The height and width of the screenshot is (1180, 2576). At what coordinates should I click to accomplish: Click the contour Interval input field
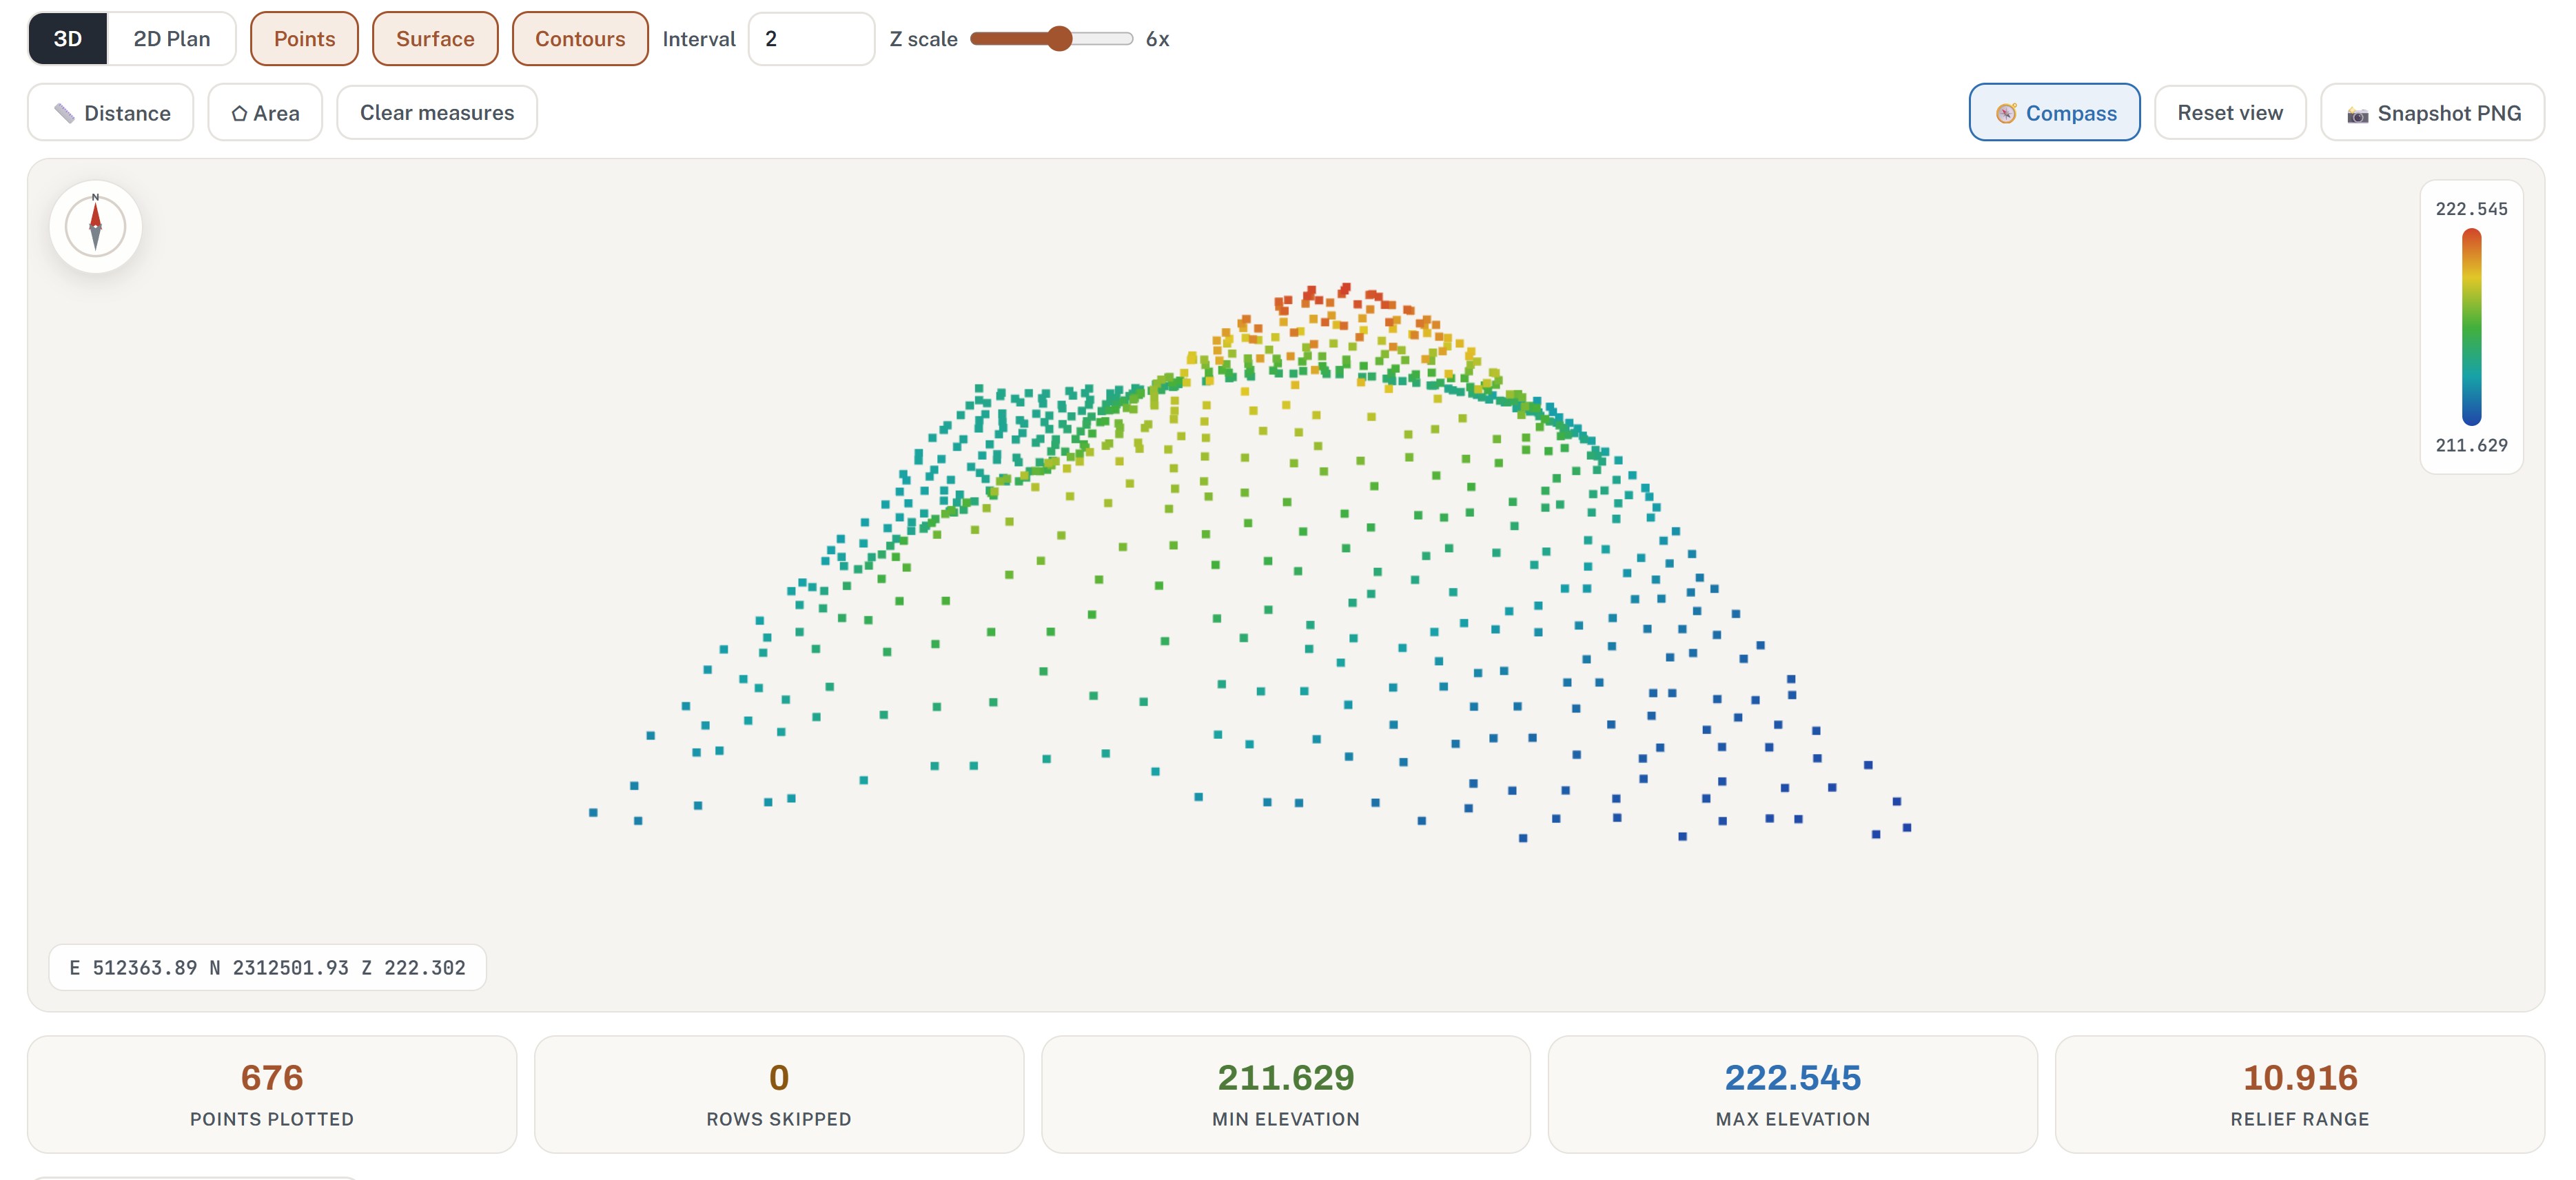[811, 39]
